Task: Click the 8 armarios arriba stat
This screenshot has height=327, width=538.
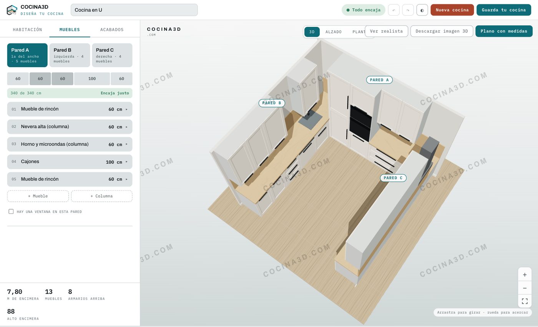Action: (86, 294)
